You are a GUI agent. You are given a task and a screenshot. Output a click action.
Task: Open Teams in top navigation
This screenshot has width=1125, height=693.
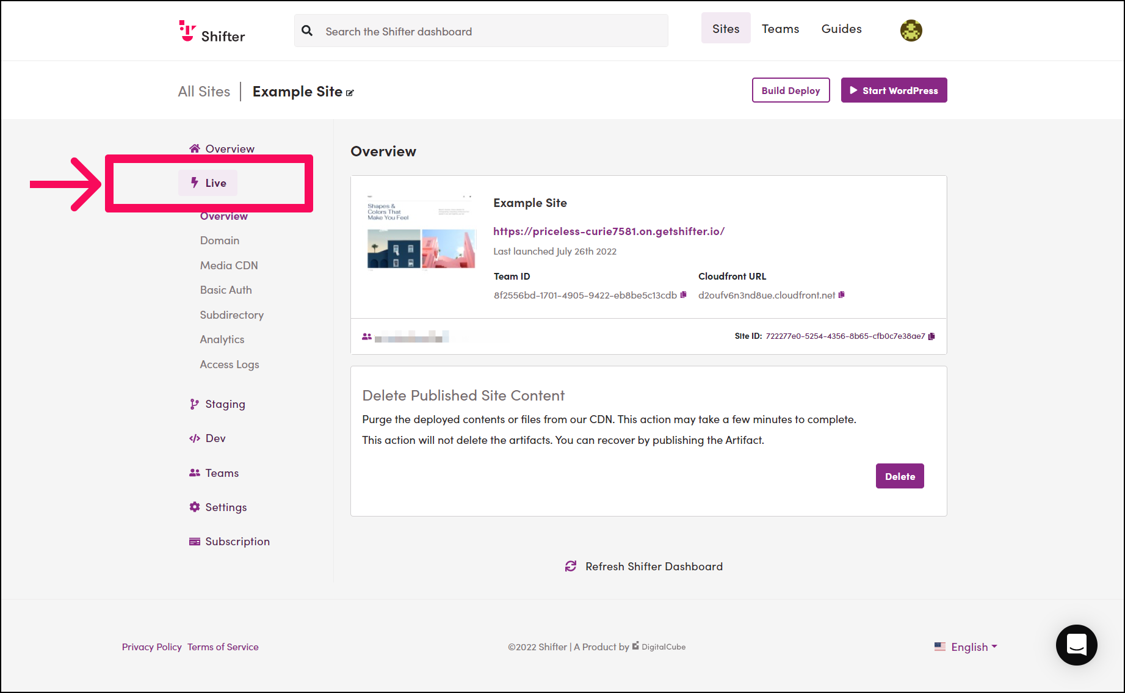(780, 29)
